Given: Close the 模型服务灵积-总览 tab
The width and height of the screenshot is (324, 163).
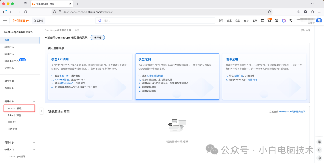Looking at the screenshot, I should (x=70, y=4).
